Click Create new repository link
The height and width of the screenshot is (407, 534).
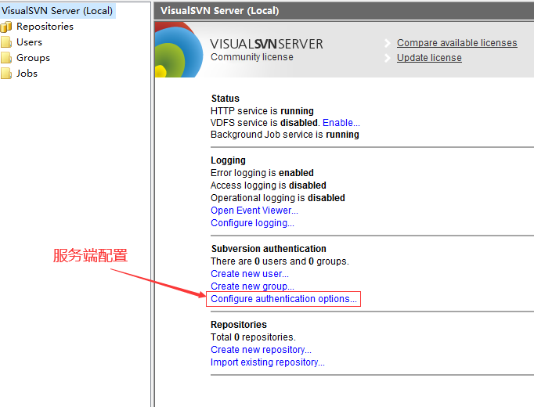coord(262,350)
